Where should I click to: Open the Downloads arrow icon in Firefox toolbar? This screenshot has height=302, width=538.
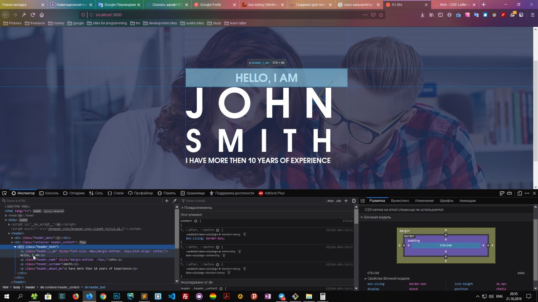422,15
